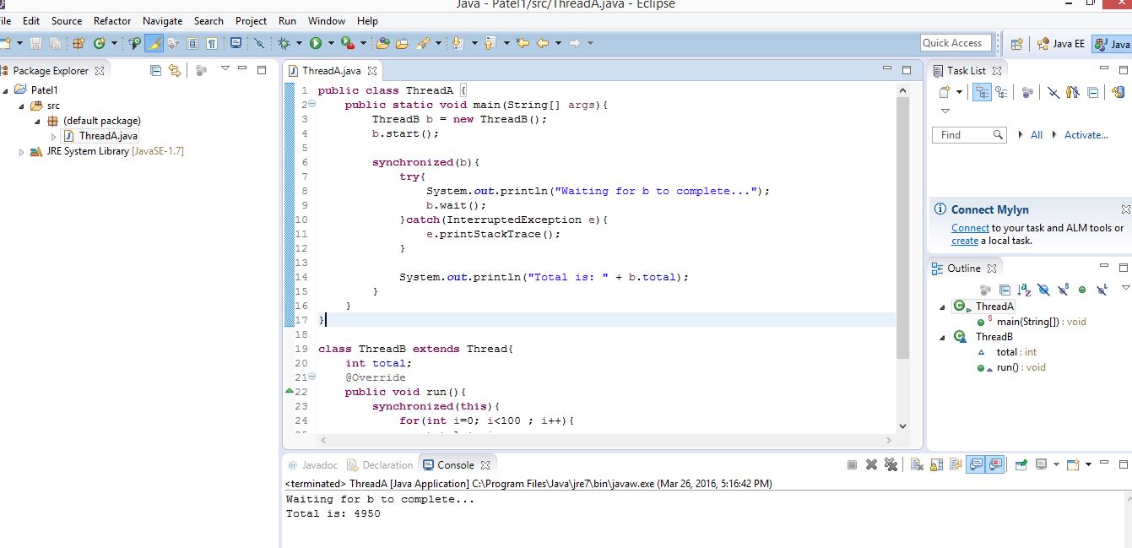Remove all terminated launches in Console
The width and height of the screenshot is (1132, 548).
pyautogui.click(x=891, y=464)
